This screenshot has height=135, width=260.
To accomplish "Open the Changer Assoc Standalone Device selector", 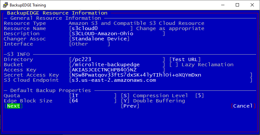I will tap(99, 39).
